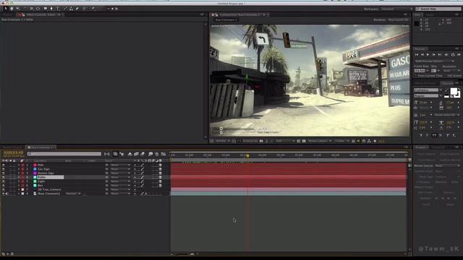Image resolution: width=463 pixels, height=260 pixels.
Task: Jump to last frame in Preview panel
Action: tap(440, 55)
